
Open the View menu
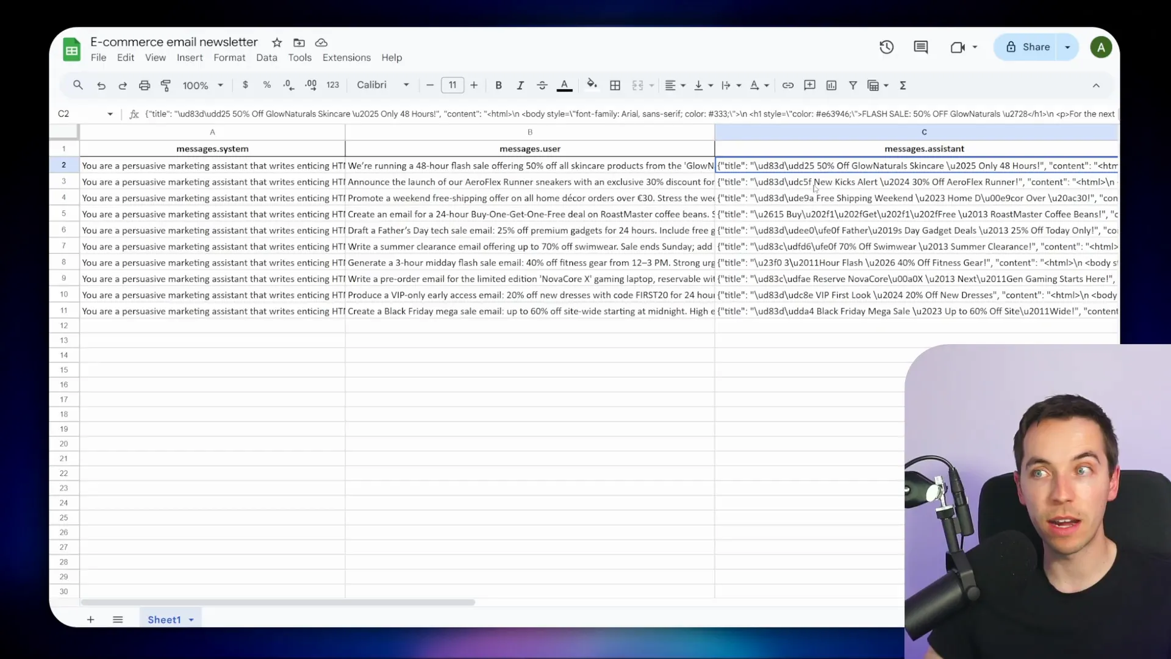[x=156, y=57]
